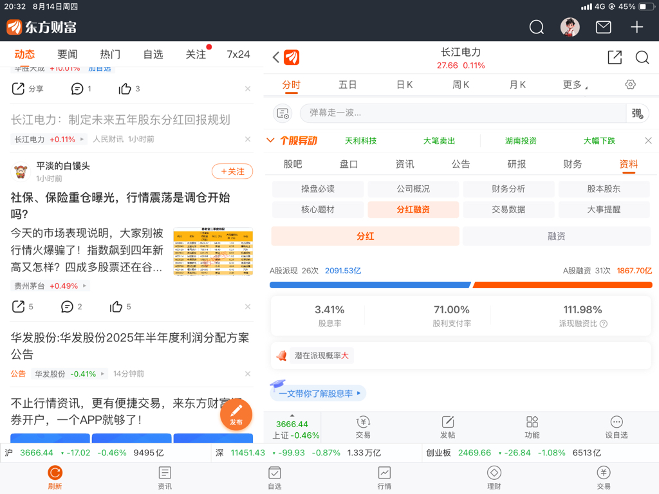
Task: Open the mail messages icon
Action: [x=603, y=27]
